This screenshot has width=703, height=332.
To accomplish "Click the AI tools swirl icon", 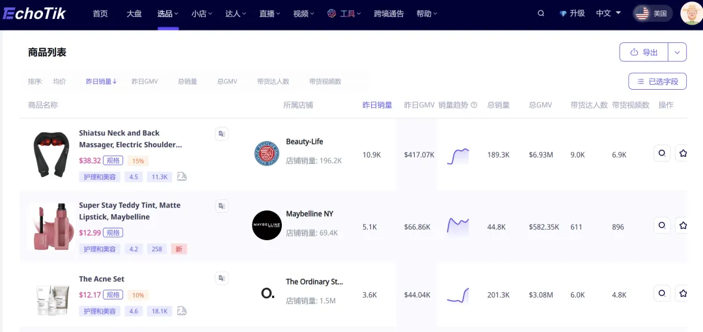I will [332, 14].
